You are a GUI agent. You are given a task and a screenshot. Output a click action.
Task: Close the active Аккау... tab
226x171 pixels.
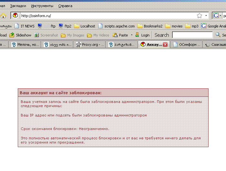(x=165, y=45)
